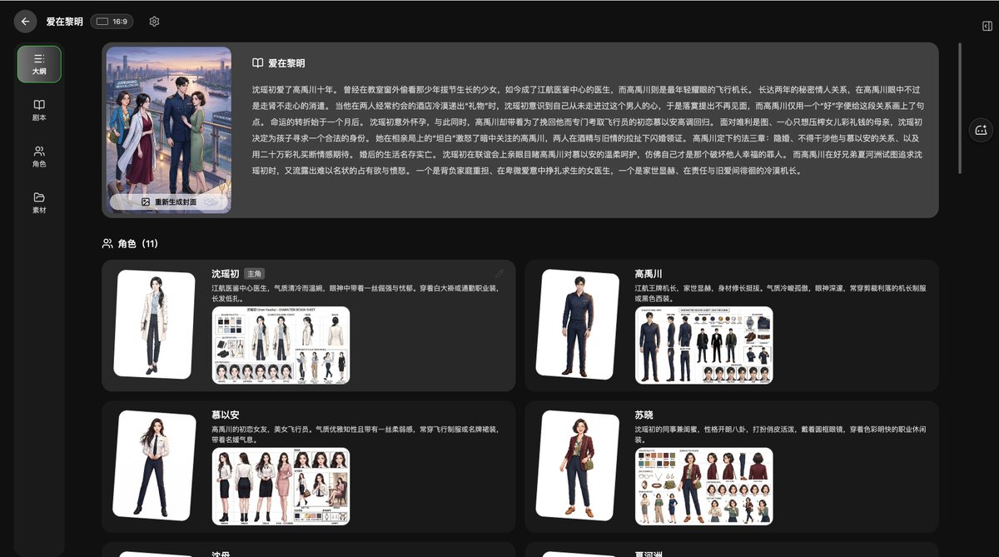
Task: Open the settings gear next to 16:9
Action: [x=154, y=22]
